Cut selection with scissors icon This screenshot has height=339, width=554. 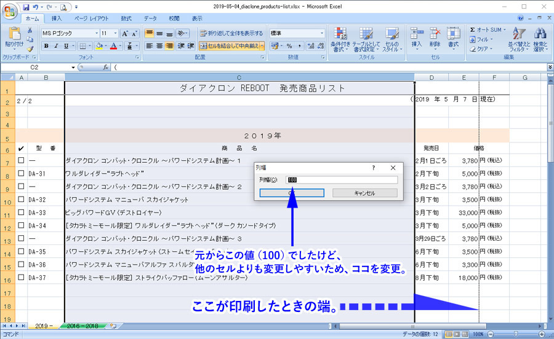click(x=30, y=30)
